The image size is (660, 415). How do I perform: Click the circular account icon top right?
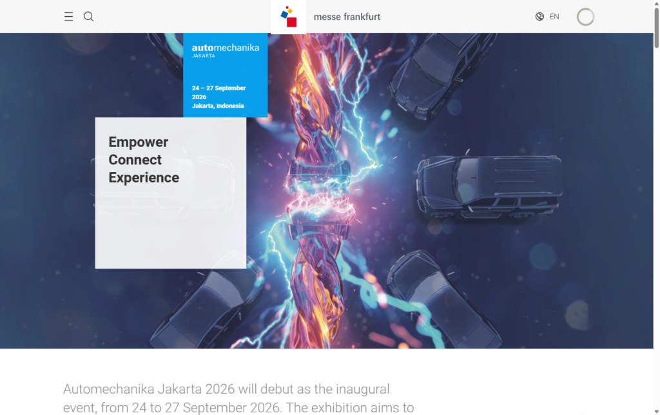point(585,17)
